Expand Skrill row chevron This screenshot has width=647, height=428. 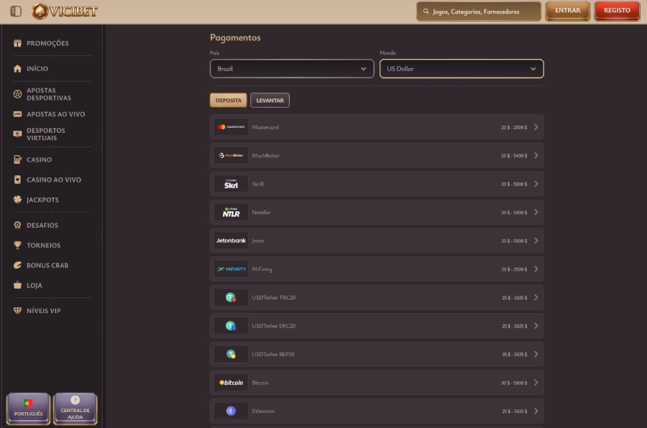tap(536, 184)
